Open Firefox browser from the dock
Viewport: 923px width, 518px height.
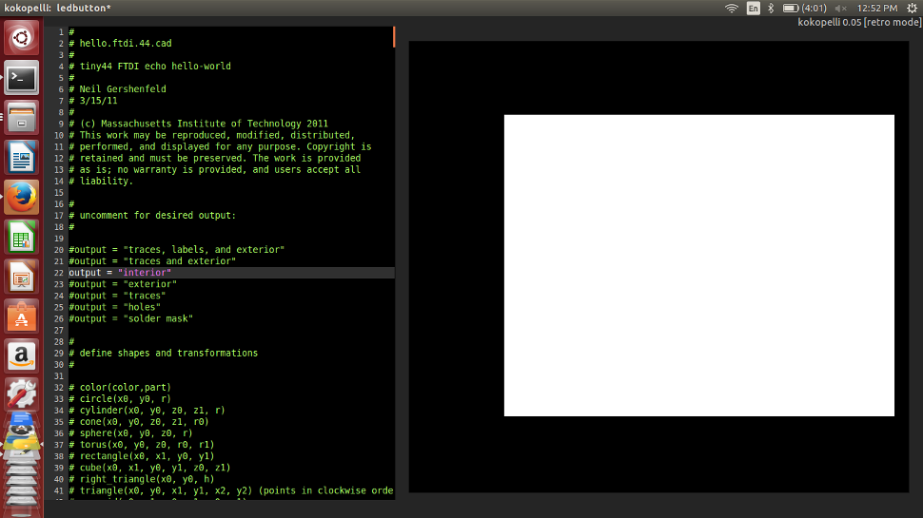pos(22,197)
